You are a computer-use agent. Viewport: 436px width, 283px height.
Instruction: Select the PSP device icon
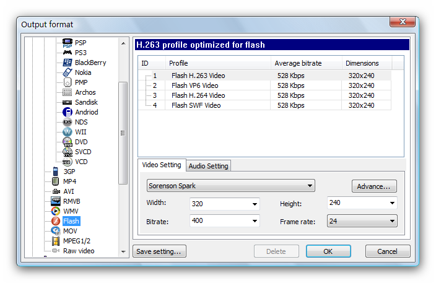point(68,43)
